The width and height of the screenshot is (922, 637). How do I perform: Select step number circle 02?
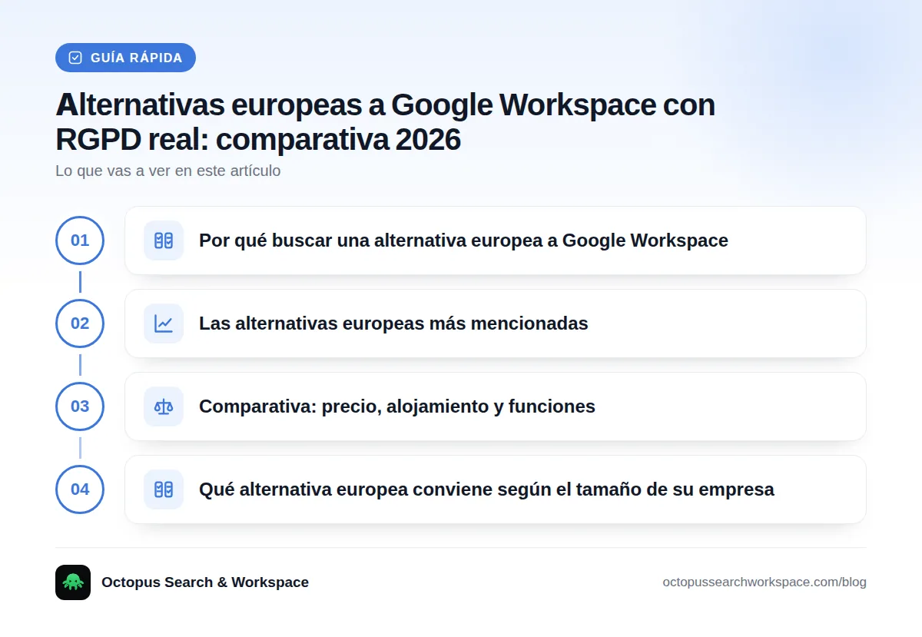[80, 323]
